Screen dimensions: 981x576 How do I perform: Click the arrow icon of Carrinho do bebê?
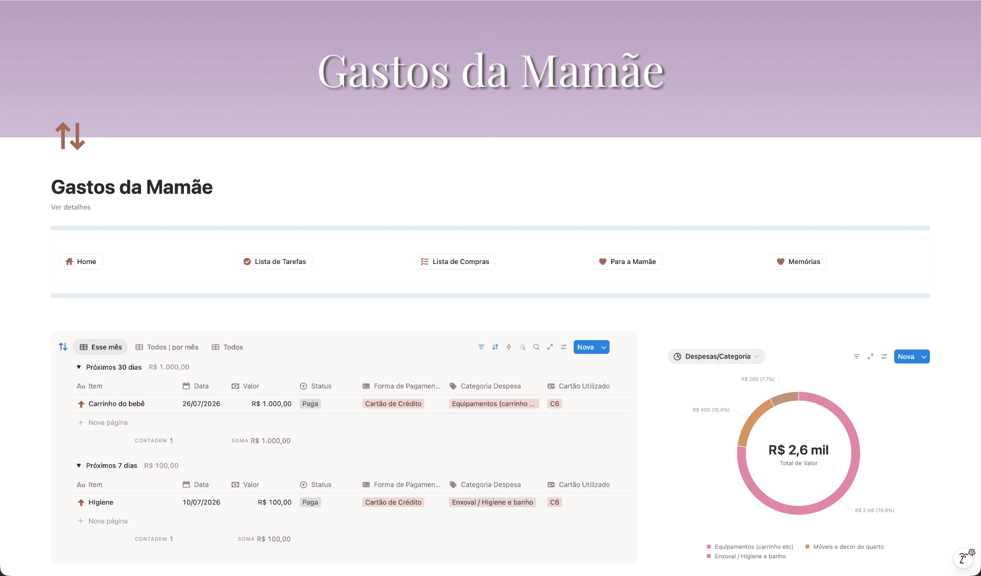pos(81,404)
